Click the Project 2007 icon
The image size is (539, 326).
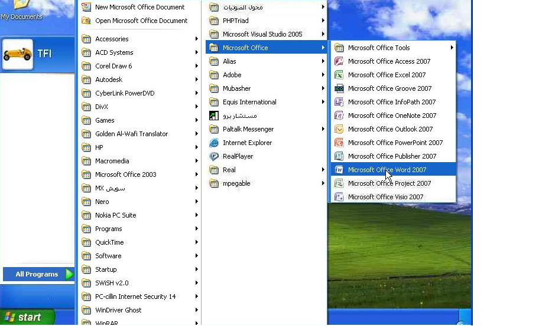pos(339,183)
